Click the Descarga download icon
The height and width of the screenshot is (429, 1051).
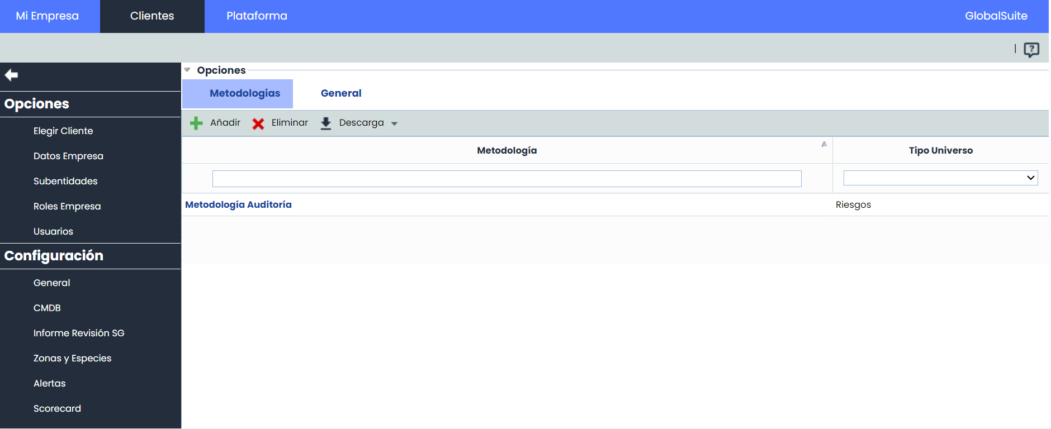326,123
